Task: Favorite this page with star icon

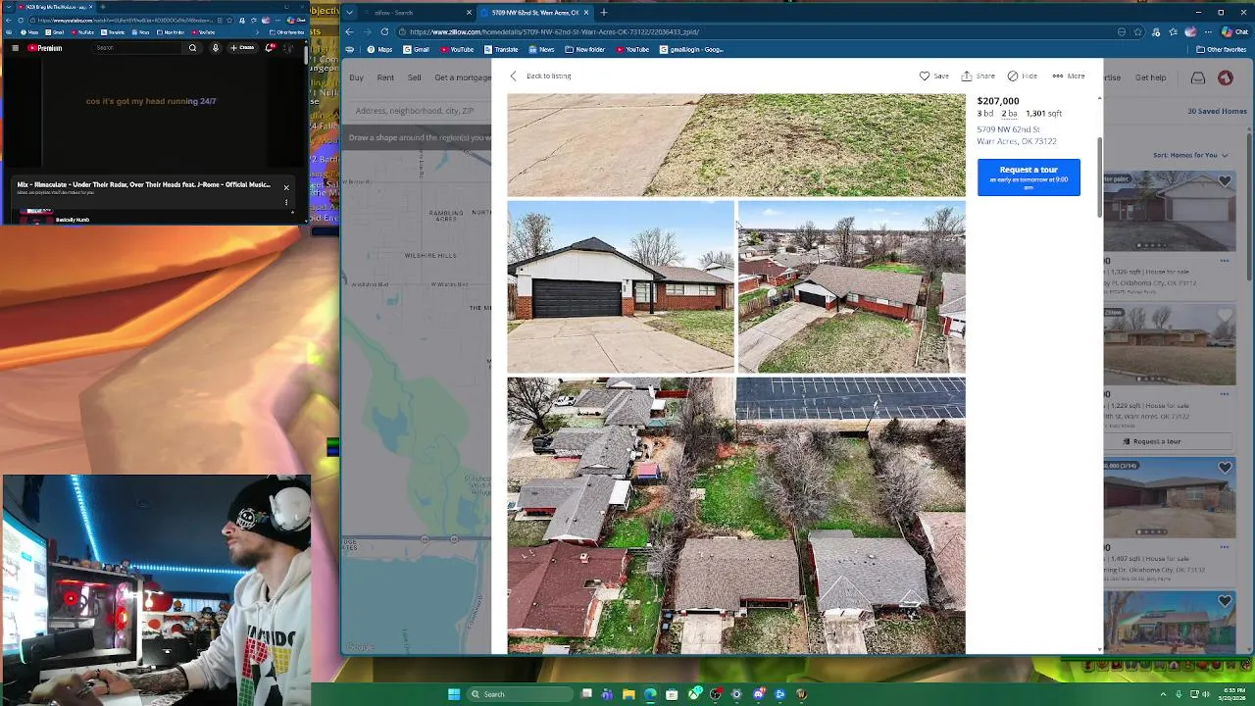Action: [1137, 31]
